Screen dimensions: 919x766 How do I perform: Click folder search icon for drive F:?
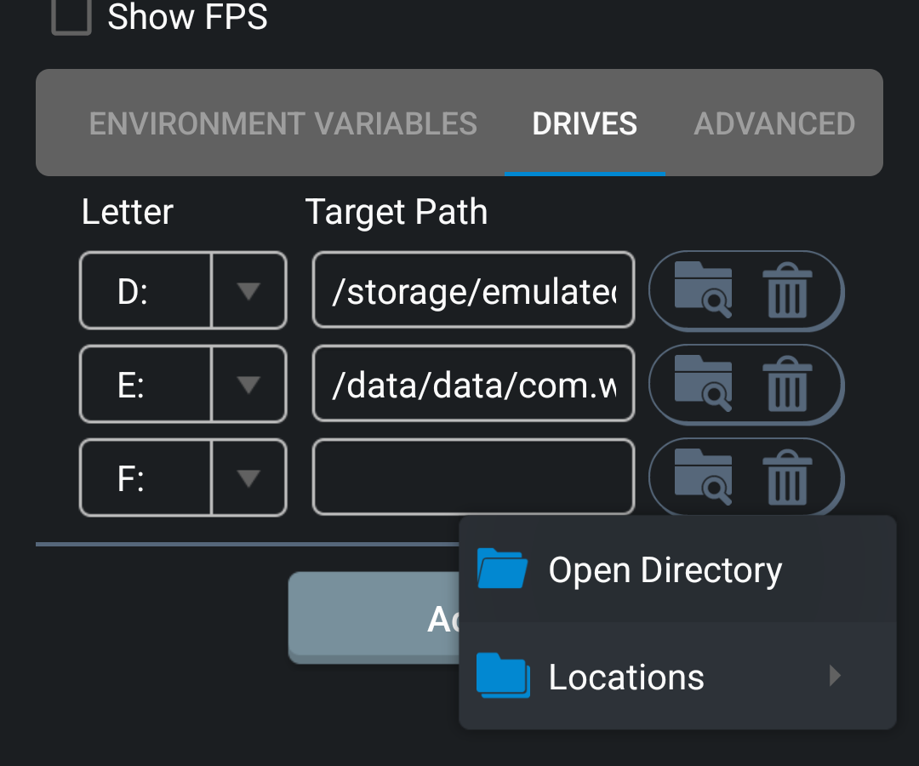[x=703, y=477]
